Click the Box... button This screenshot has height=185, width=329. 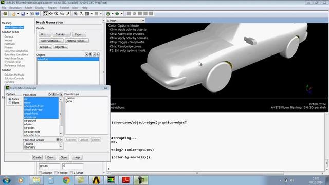coord(45,34)
